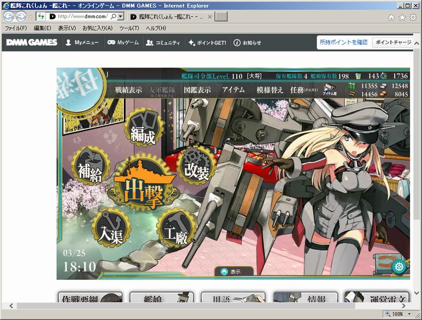Open the アイテム tab in game
The image size is (422, 320).
click(233, 89)
